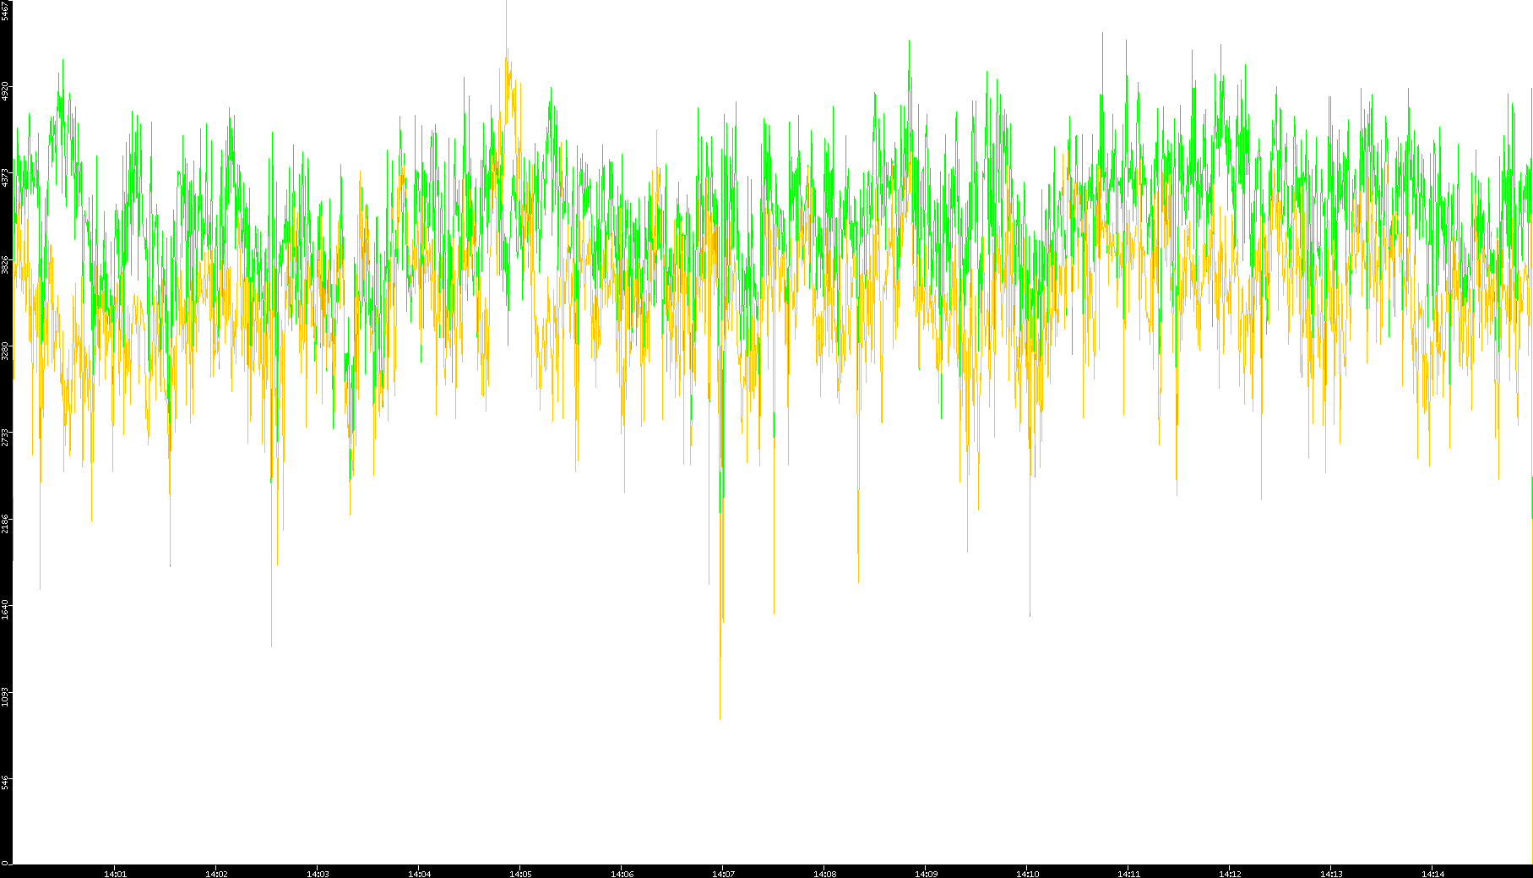Select the 14:04 label on the time axis
1533x878 pixels.
(419, 874)
